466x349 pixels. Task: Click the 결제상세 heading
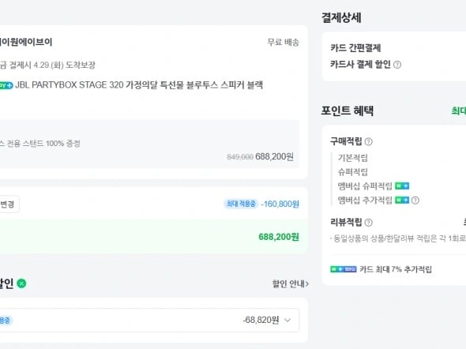coord(341,17)
